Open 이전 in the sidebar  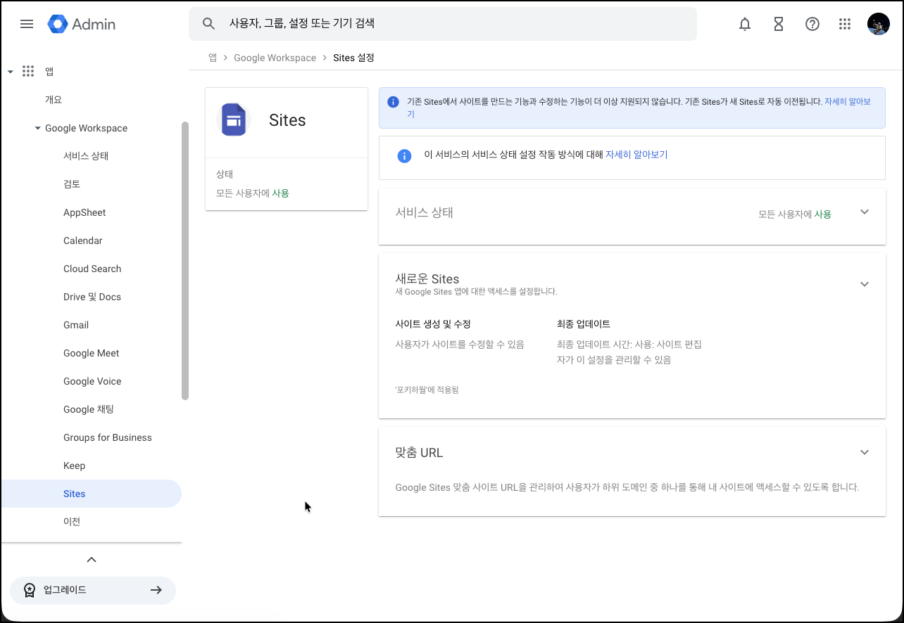click(x=72, y=522)
